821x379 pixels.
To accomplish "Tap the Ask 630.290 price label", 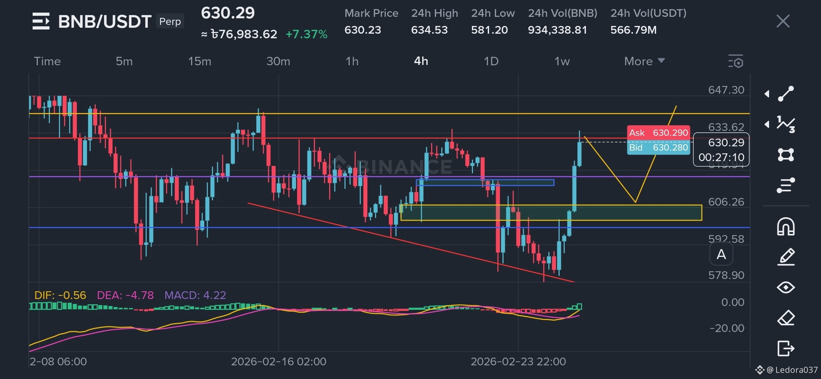I will click(x=659, y=133).
